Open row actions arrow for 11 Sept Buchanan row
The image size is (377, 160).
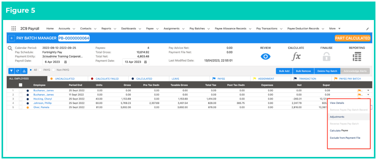coord(368,95)
